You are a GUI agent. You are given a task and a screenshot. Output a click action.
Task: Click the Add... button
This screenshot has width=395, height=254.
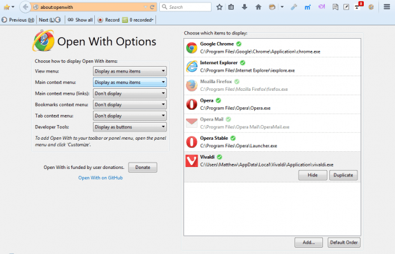(x=308, y=243)
